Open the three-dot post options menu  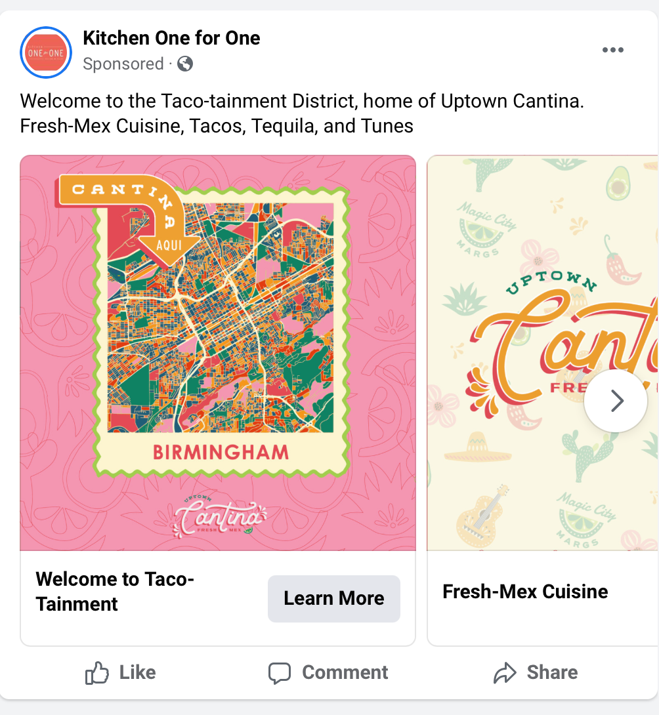click(612, 51)
